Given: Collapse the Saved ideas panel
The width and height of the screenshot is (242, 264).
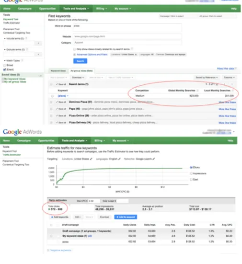Looking at the screenshot, I should [41, 76].
